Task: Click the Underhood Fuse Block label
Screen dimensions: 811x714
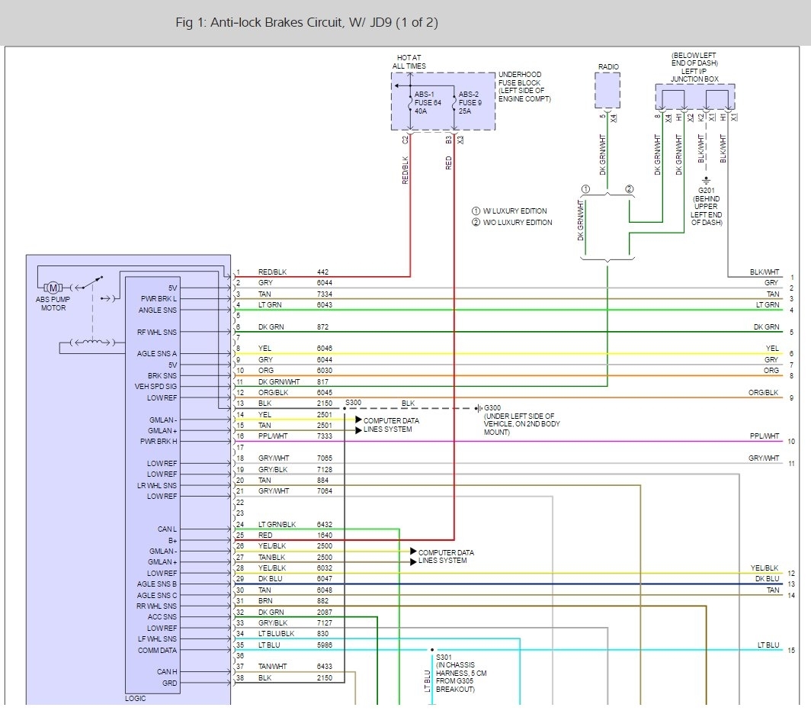Action: point(524,86)
